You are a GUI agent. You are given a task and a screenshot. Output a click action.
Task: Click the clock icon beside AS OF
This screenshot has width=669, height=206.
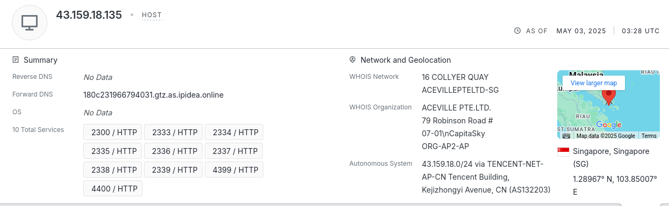(x=517, y=31)
